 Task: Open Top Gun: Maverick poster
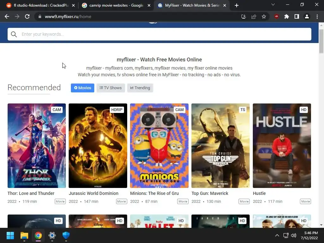(221, 146)
